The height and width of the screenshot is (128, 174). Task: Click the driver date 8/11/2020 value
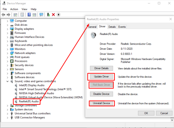126,49
